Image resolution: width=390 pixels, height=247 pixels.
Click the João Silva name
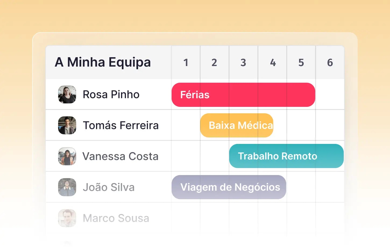pos(108,187)
